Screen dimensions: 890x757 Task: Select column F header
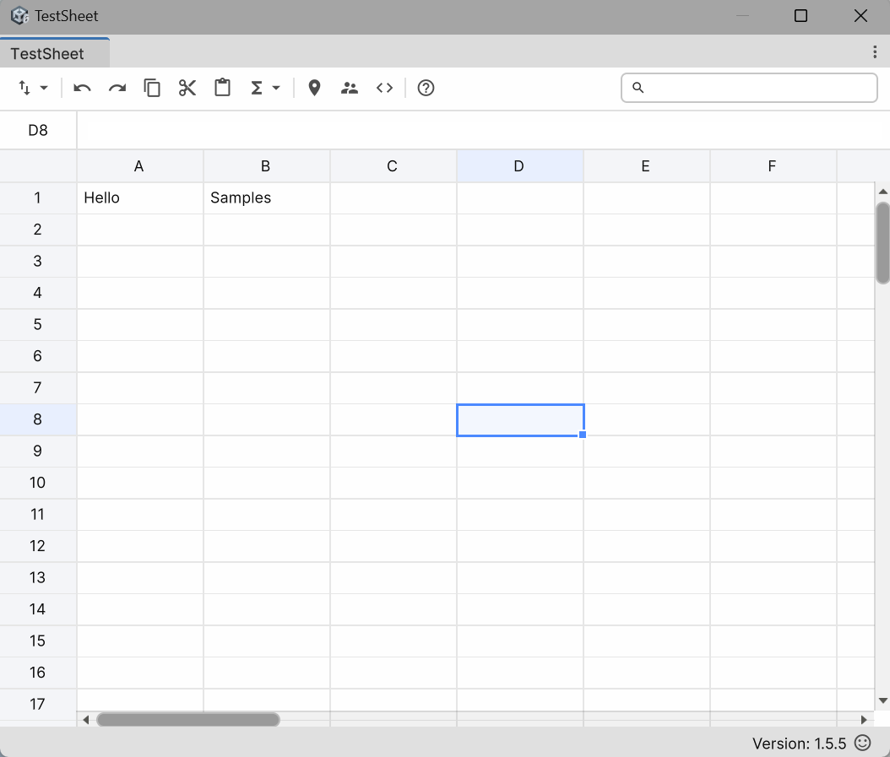(x=773, y=166)
